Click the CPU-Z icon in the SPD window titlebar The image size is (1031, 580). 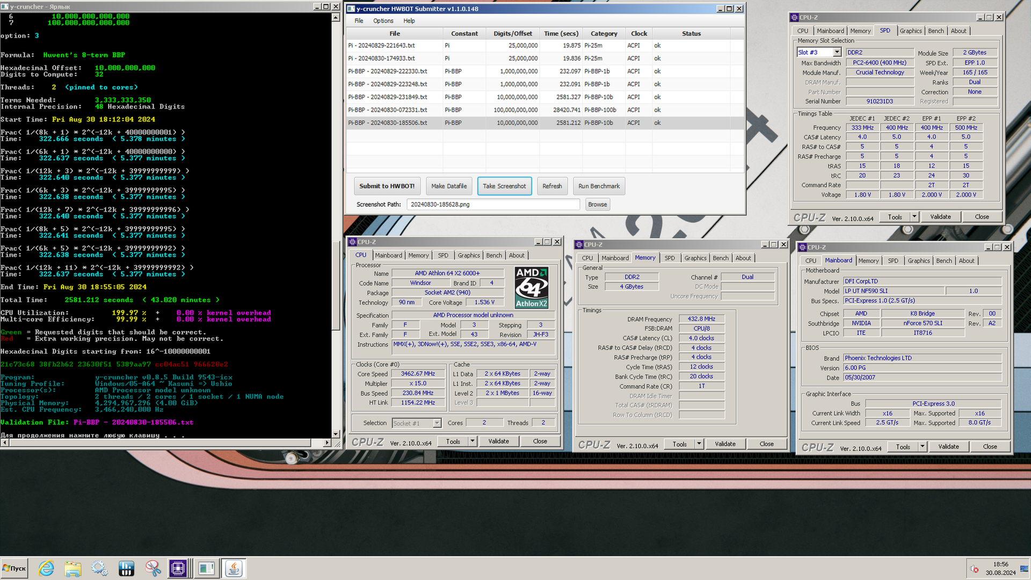(795, 17)
